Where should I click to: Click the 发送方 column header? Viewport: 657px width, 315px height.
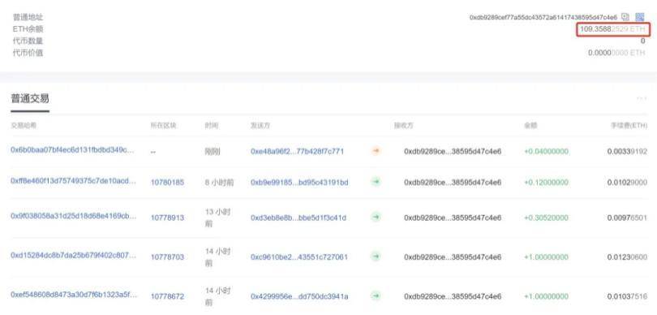pyautogui.click(x=260, y=125)
